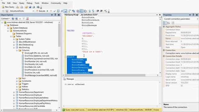
Task: Open the Edit menu
Action: click(x=9, y=3)
